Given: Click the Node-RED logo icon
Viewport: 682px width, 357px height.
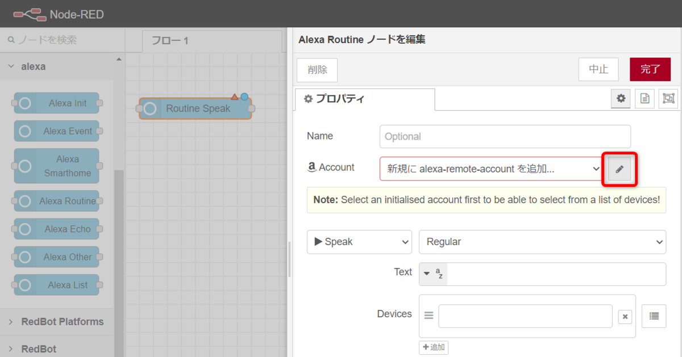Looking at the screenshot, I should click(x=28, y=14).
